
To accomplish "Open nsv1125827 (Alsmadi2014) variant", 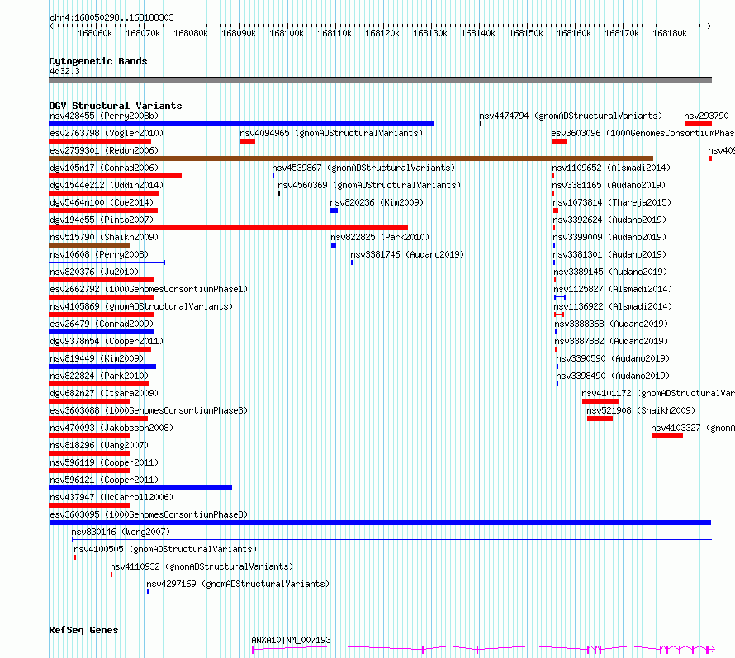I will (x=613, y=289).
